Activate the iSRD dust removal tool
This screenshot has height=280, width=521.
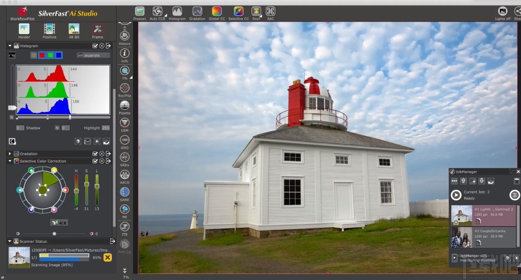(x=124, y=140)
